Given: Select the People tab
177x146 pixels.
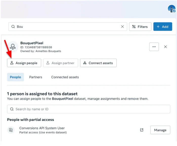Looking at the screenshot, I should point(15,77).
